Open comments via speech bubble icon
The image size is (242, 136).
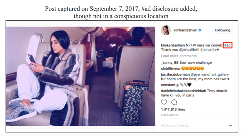[174, 102]
